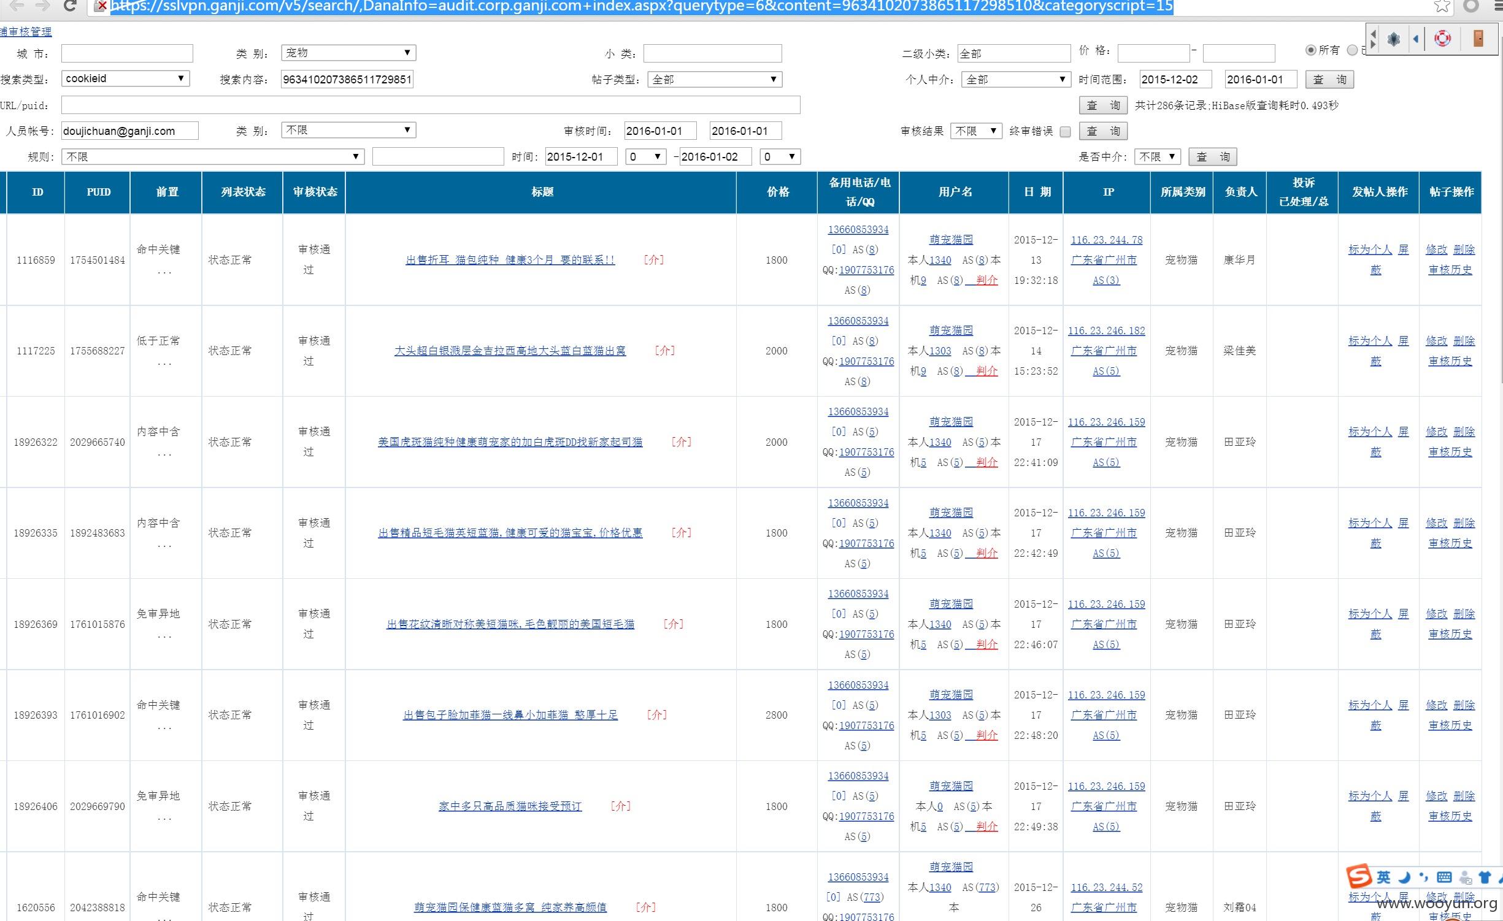Screen dimensions: 1503x921
Task: Open listing 家中多只高品质猫咪接受预订
Action: click(x=510, y=806)
